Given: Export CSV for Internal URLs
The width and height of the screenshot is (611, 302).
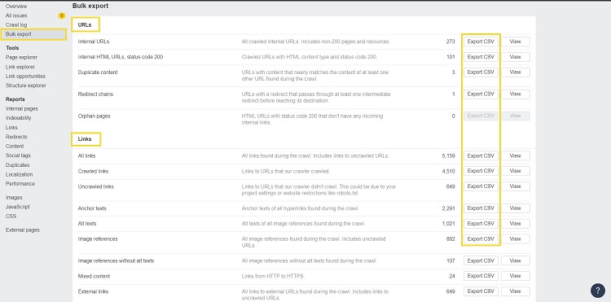Looking at the screenshot, I should (x=481, y=42).
